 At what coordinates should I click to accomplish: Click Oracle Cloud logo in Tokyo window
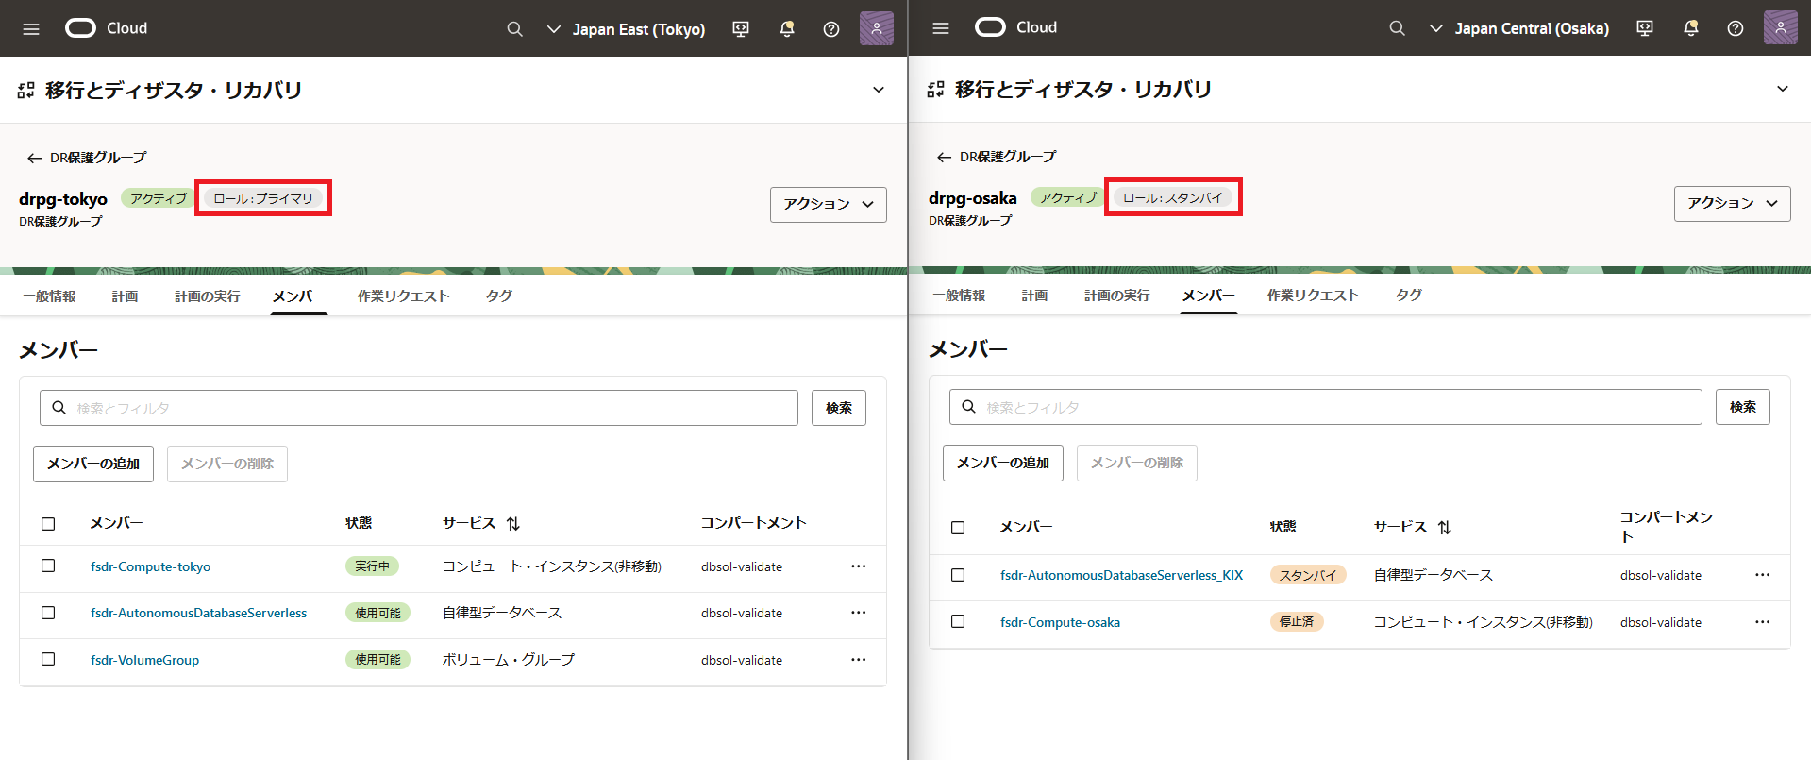106,28
